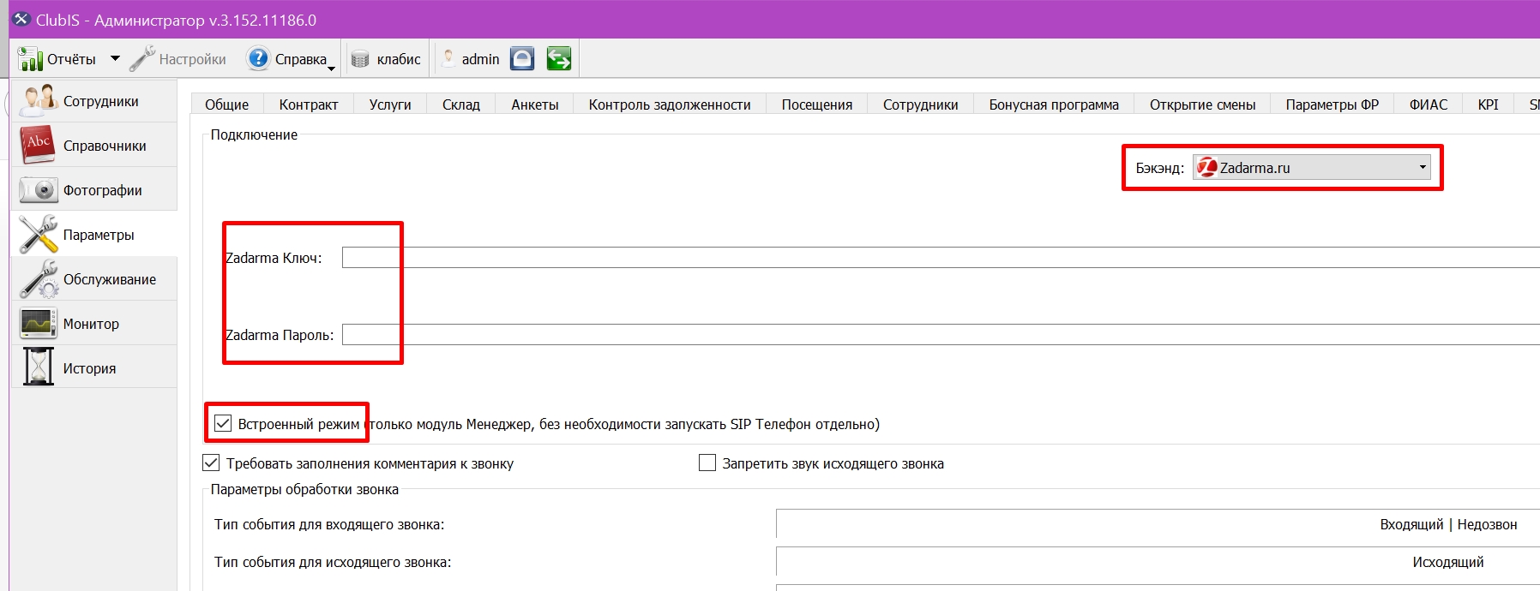
Task: Switch to the Открытие смены tab
Action: coord(1203,104)
